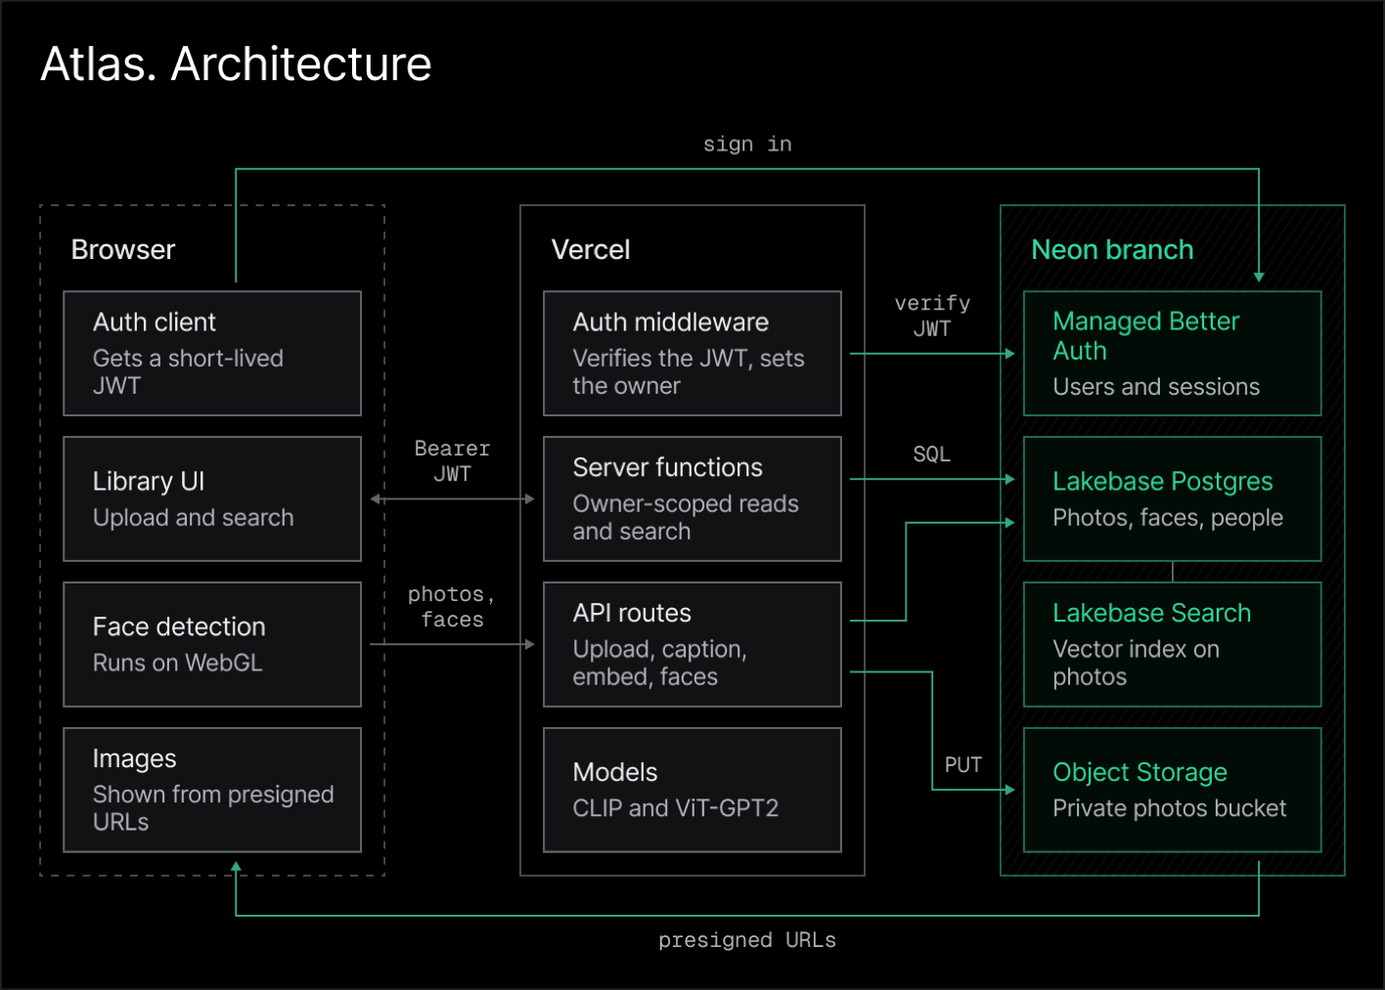Select the Library UI box
Screen dimensions: 1385x990
point(212,498)
